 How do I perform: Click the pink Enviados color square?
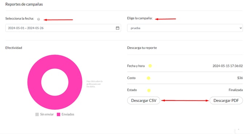coord(59,114)
